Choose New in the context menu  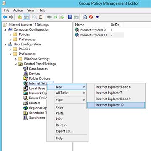67,87
